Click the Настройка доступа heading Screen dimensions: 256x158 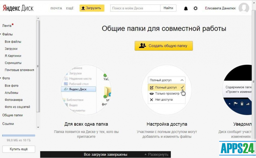[167, 124]
